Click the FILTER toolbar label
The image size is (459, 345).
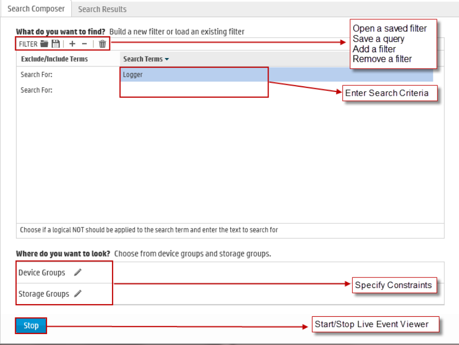click(28, 44)
